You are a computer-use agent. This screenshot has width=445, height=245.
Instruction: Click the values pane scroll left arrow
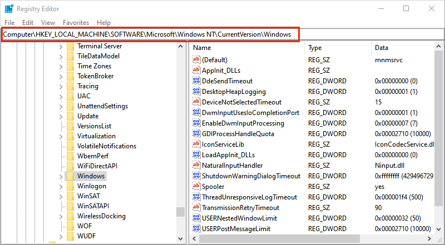[194, 238]
